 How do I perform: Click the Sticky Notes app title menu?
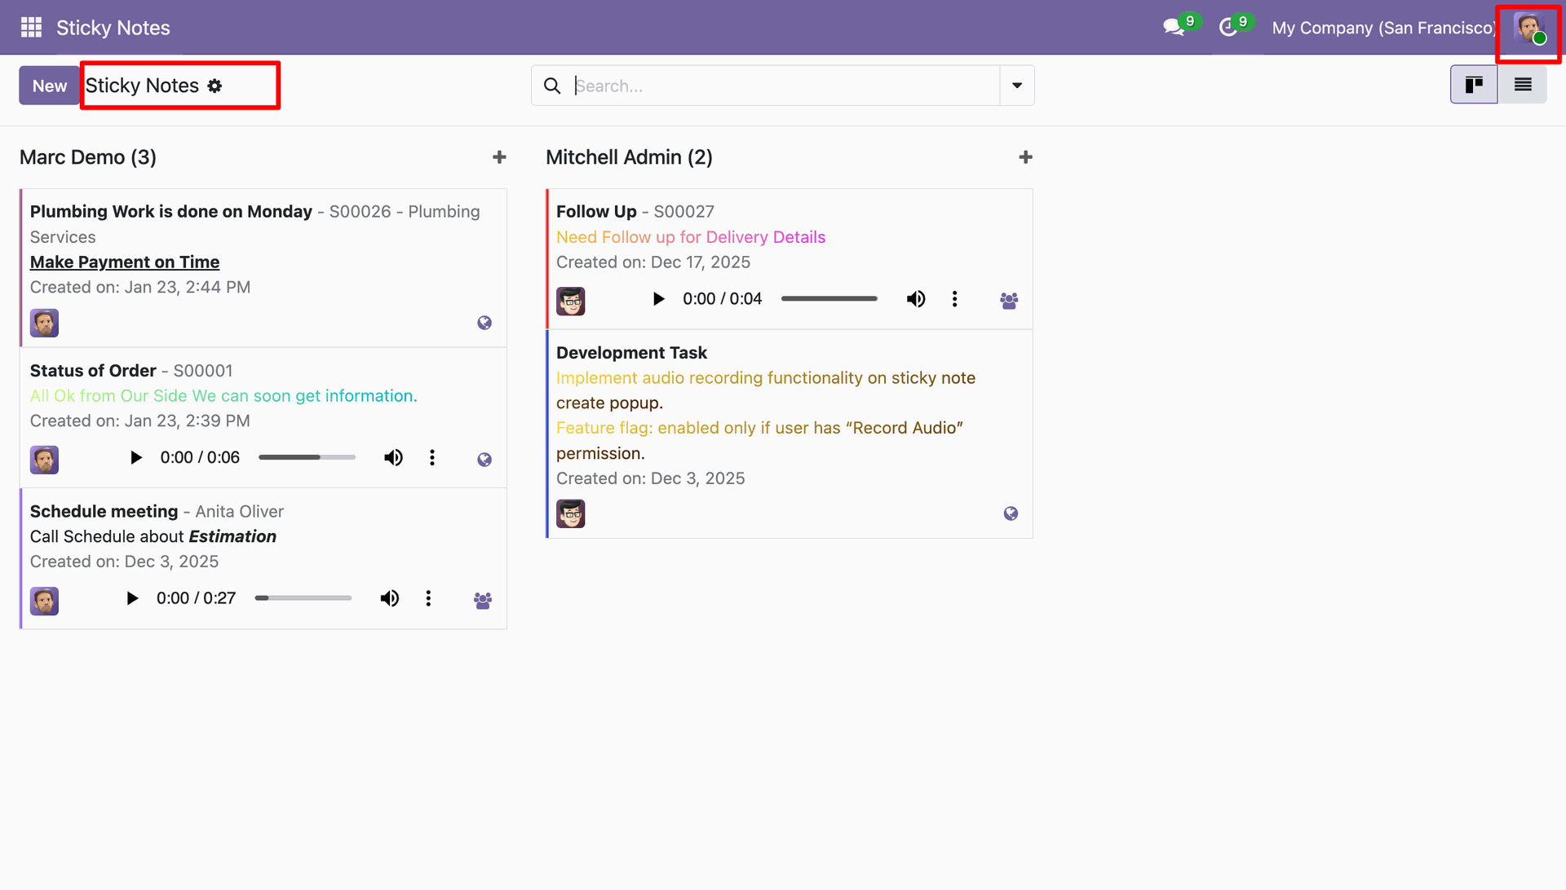[113, 28]
